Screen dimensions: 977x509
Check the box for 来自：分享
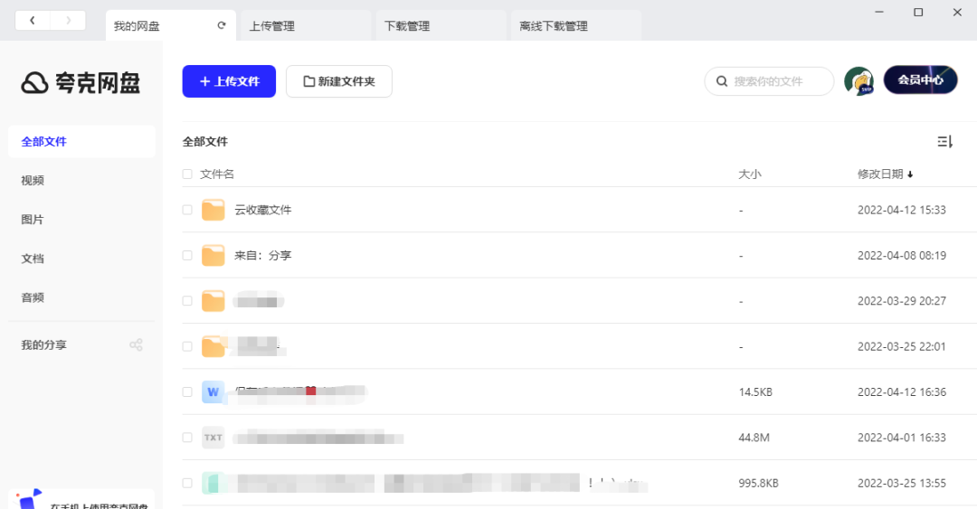(x=187, y=256)
